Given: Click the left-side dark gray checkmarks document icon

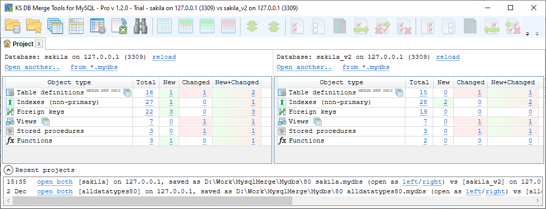Looking at the screenshot, I should click(x=339, y=26).
